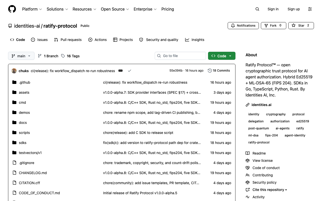Click the link icon beside identities.ai

pos(248,105)
